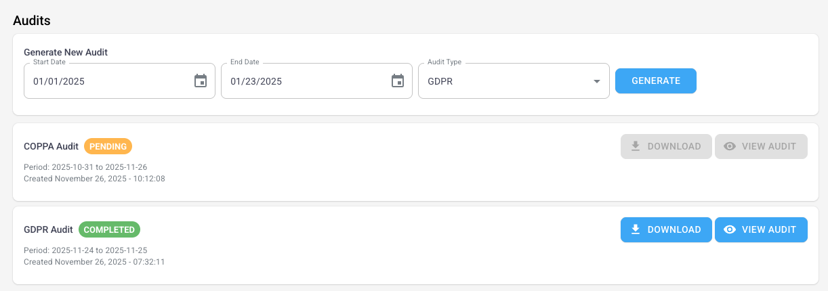This screenshot has width=828, height=291.
Task: Click the COMPLETED status badge
Action: point(109,229)
